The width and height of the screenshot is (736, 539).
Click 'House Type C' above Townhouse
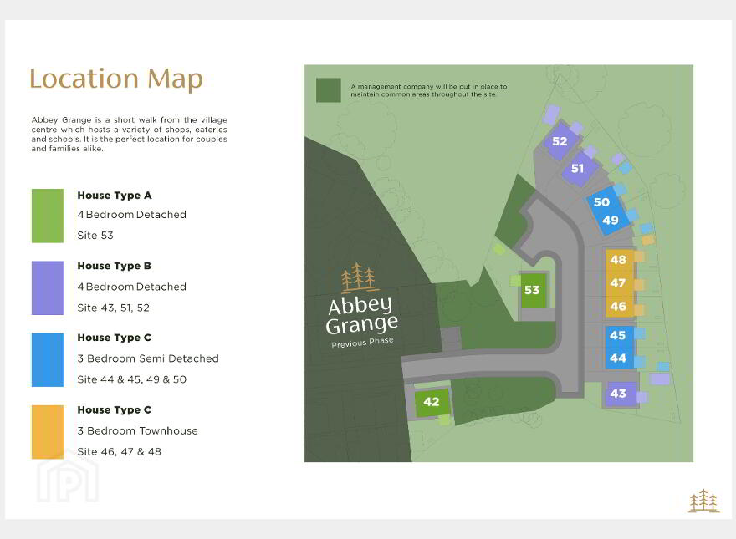click(114, 410)
